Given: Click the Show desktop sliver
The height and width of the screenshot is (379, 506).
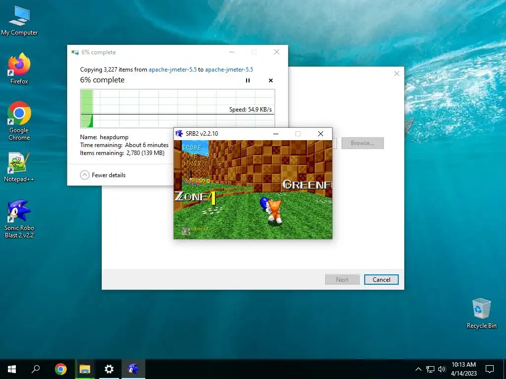Looking at the screenshot, I should click(x=505, y=369).
